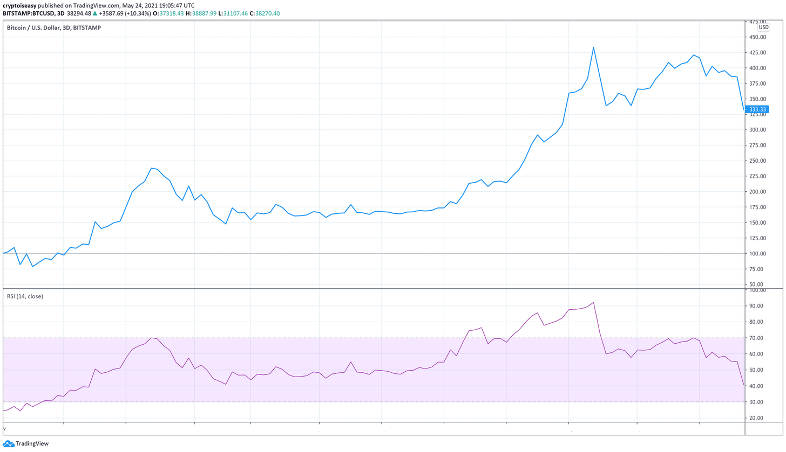The width and height of the screenshot is (786, 452).
Task: Click the 425.00 price scale label
Action: (x=757, y=53)
